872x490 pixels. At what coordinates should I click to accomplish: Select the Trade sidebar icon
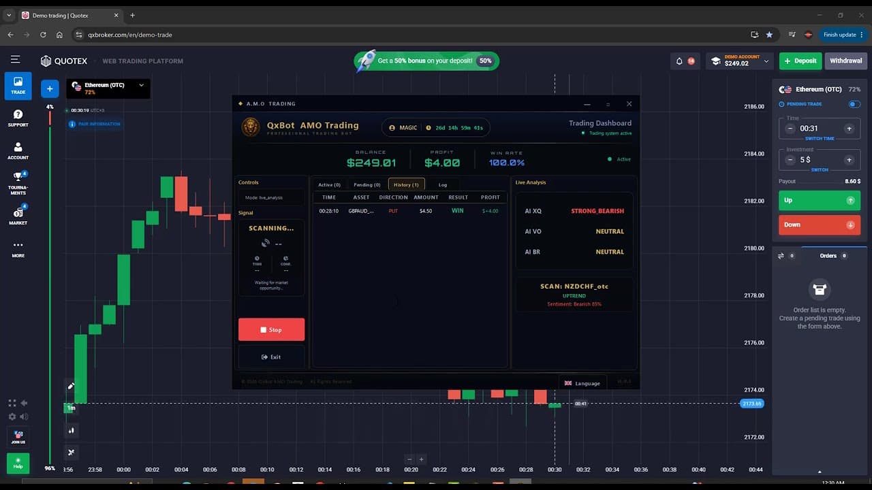[18, 86]
